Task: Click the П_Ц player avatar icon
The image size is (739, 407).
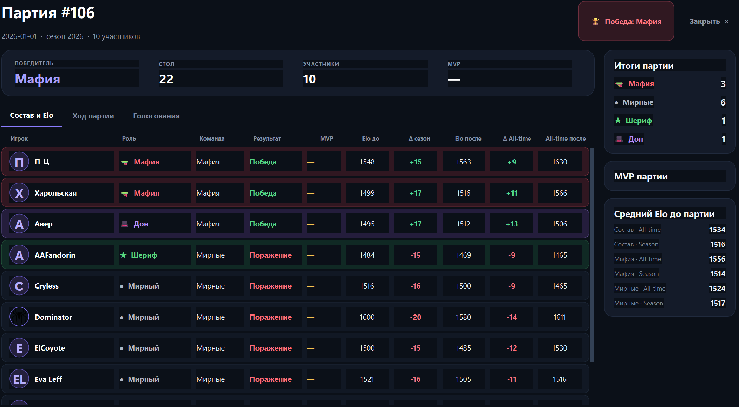Action: [x=19, y=162]
